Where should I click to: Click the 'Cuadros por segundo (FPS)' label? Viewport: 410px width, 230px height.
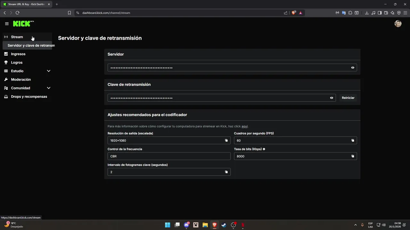[x=254, y=133]
